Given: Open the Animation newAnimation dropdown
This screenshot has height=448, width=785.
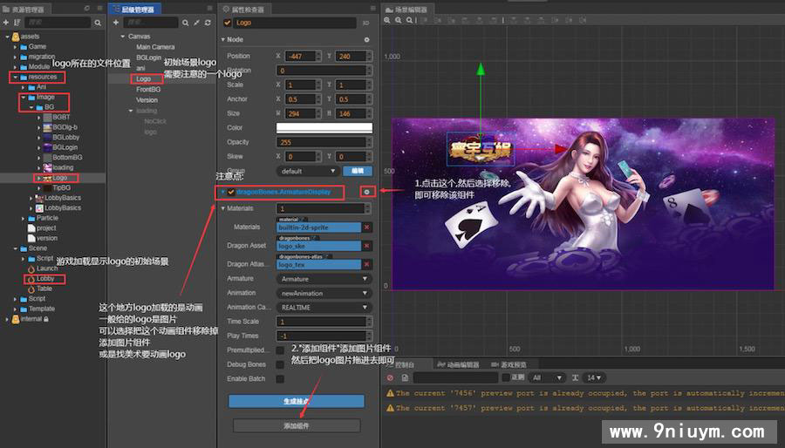Looking at the screenshot, I should click(x=324, y=294).
